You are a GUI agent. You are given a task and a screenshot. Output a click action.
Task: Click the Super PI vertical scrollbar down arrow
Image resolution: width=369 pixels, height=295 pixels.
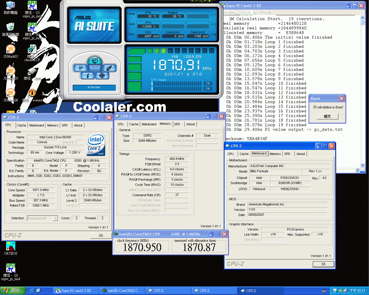[363, 165]
